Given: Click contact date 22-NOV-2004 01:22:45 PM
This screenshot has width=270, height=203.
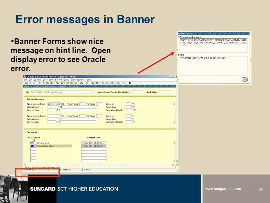Looking at the screenshot, I should pos(94,146).
